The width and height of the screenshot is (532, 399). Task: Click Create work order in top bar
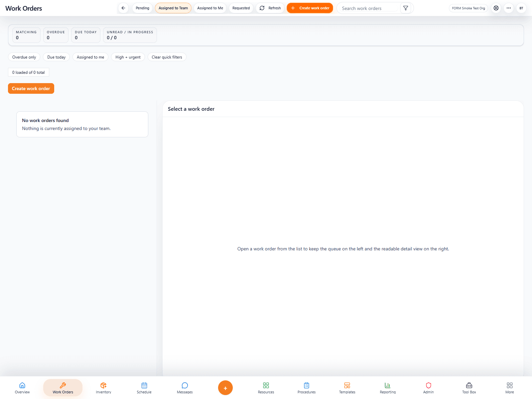tap(310, 8)
